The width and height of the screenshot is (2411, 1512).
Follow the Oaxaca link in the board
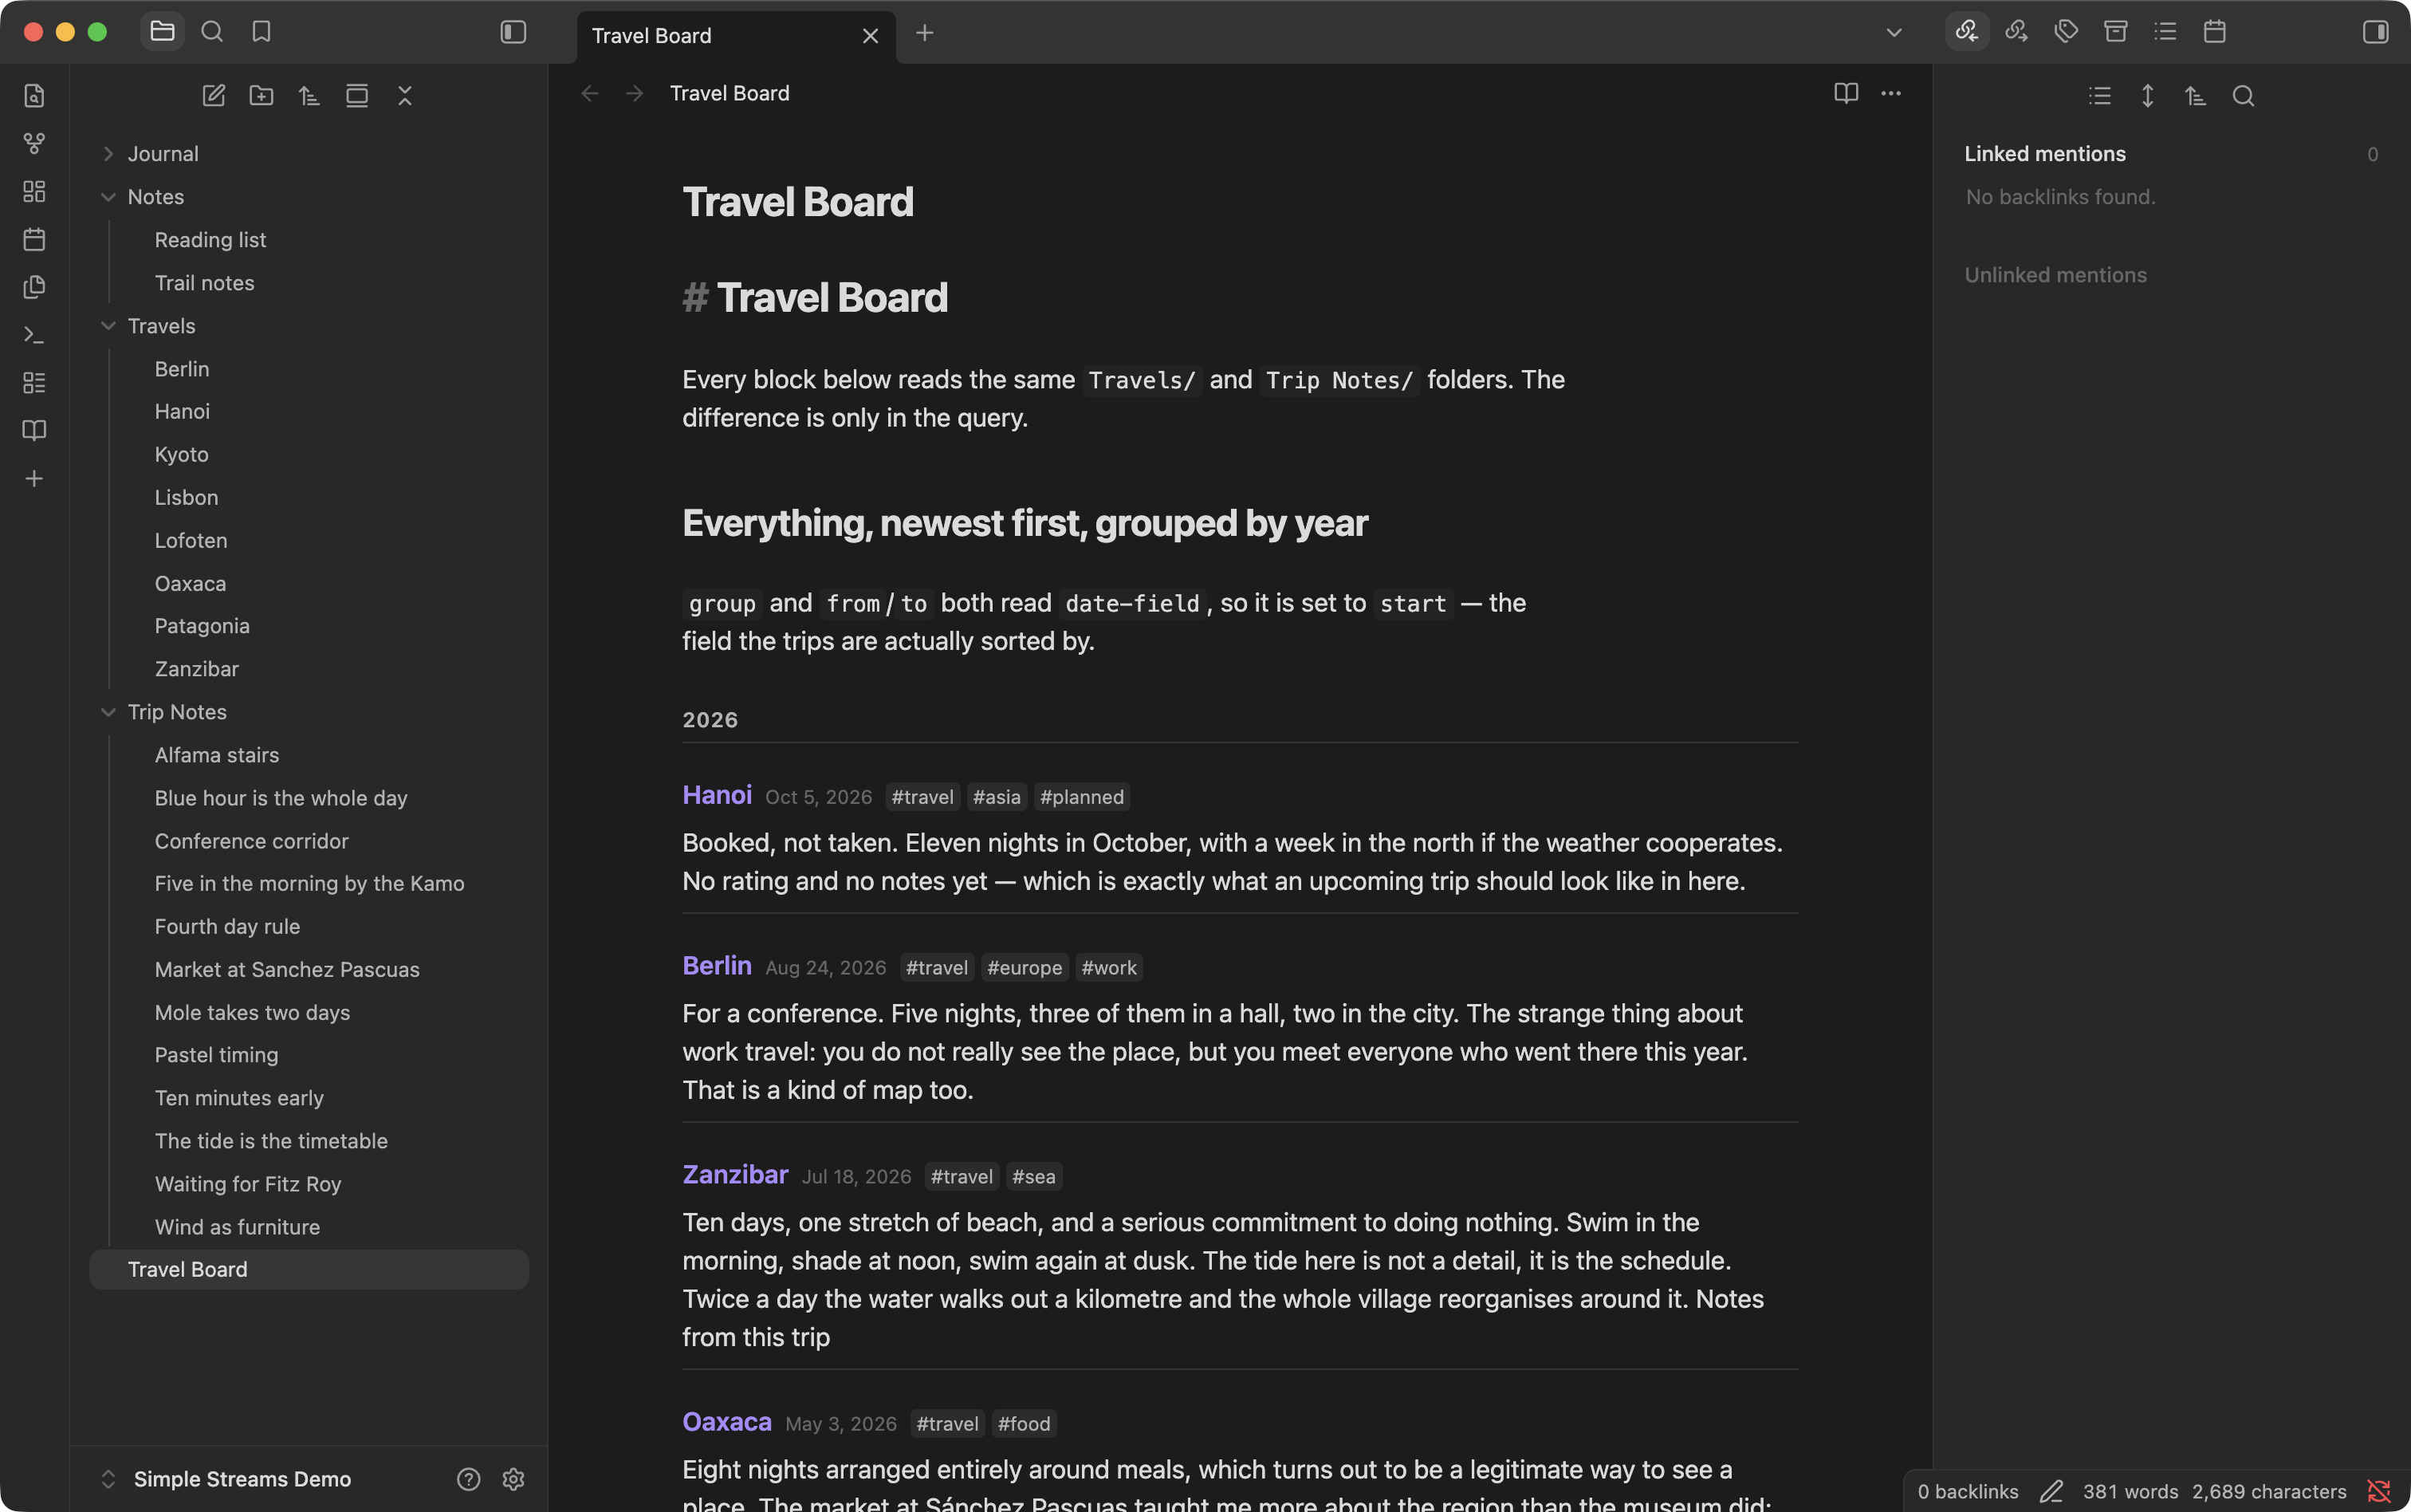coord(726,1422)
